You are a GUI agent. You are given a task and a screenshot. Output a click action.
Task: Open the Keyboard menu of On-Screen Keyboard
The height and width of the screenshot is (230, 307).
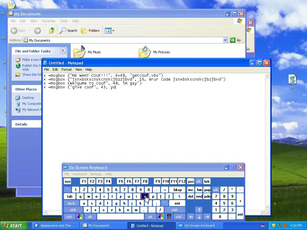click(79, 174)
